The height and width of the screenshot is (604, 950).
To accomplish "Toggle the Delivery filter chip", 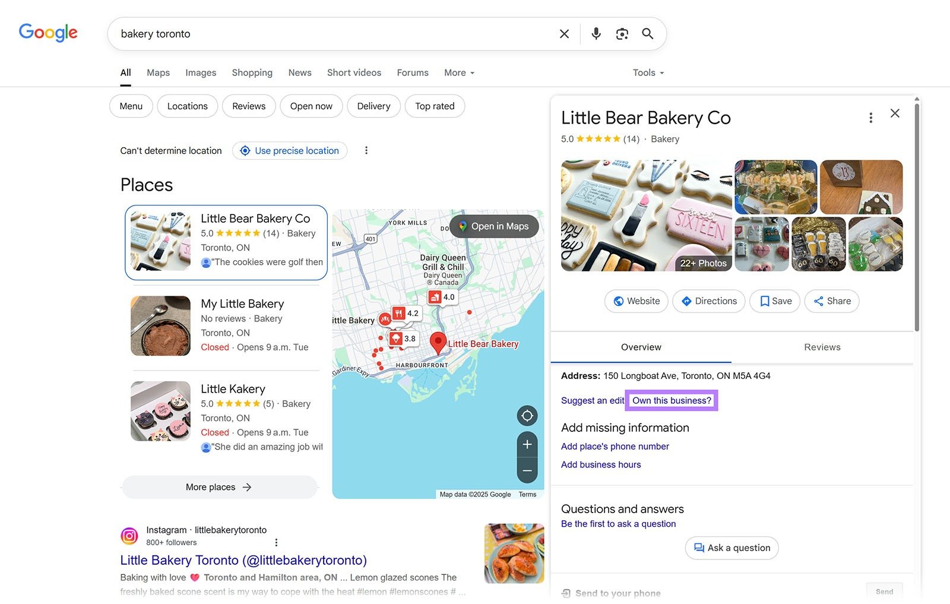I will [373, 106].
